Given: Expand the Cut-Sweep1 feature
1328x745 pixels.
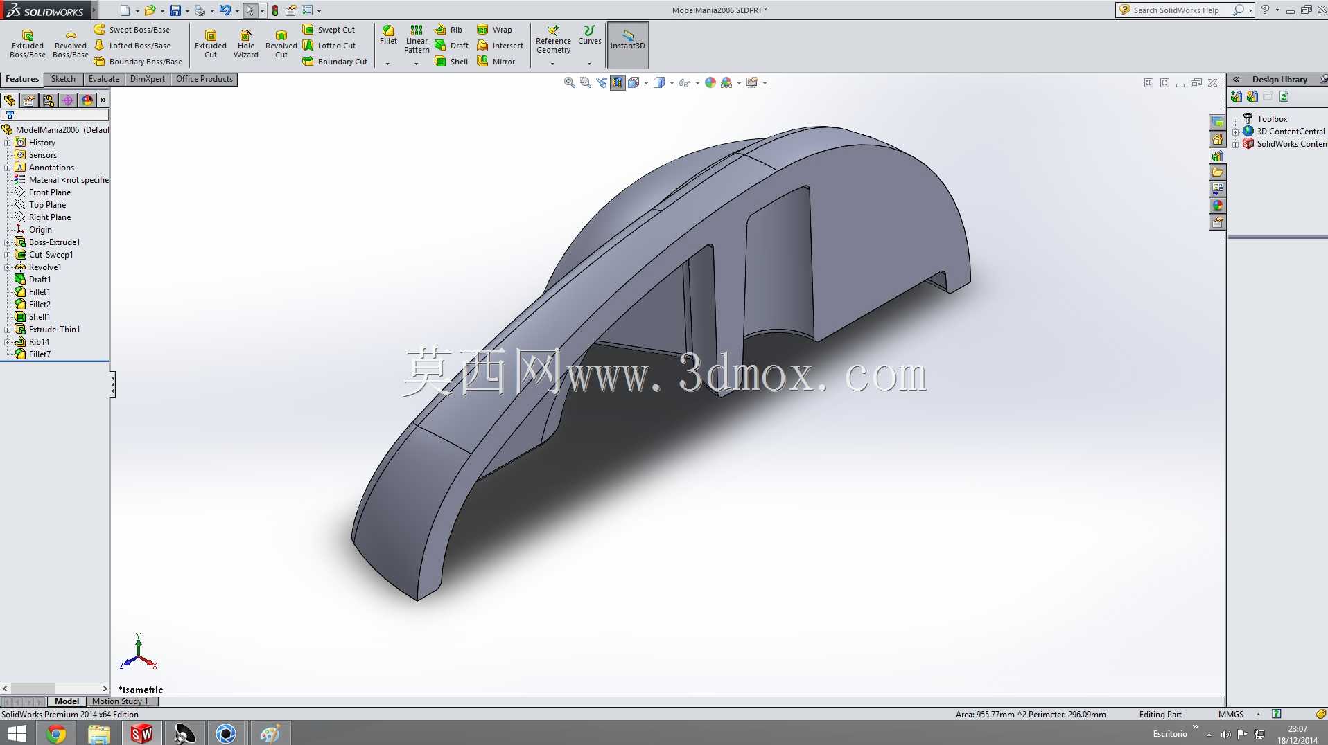Looking at the screenshot, I should tap(8, 255).
